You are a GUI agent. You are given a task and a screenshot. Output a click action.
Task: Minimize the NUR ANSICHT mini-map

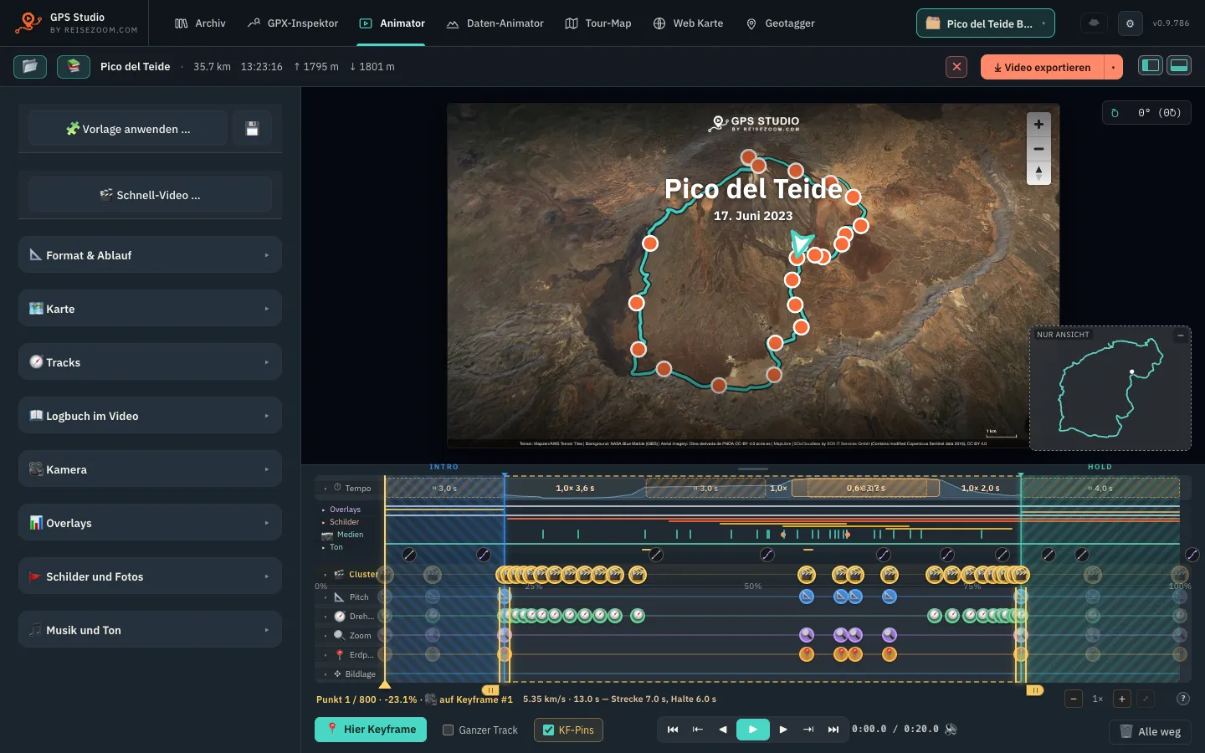coord(1181,336)
